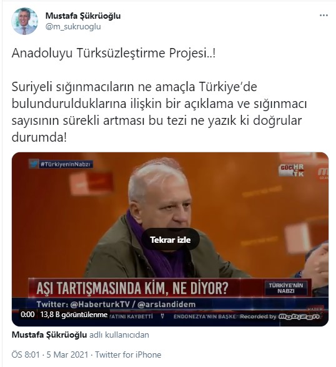Viewport: 336px width, 367px height.
Task: Click the Anadoluyu Türksüzleştirme Projesi tweet text
Action: pos(114,53)
